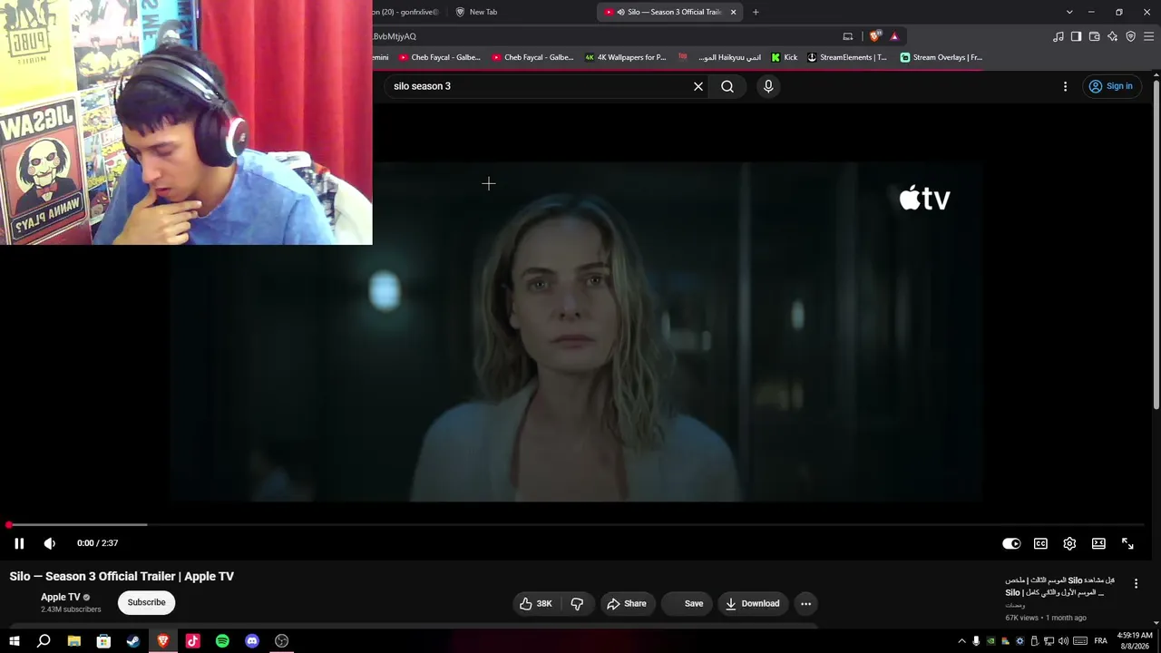Image resolution: width=1161 pixels, height=653 pixels.
Task: Show hidden system tray icons
Action: pyautogui.click(x=962, y=641)
